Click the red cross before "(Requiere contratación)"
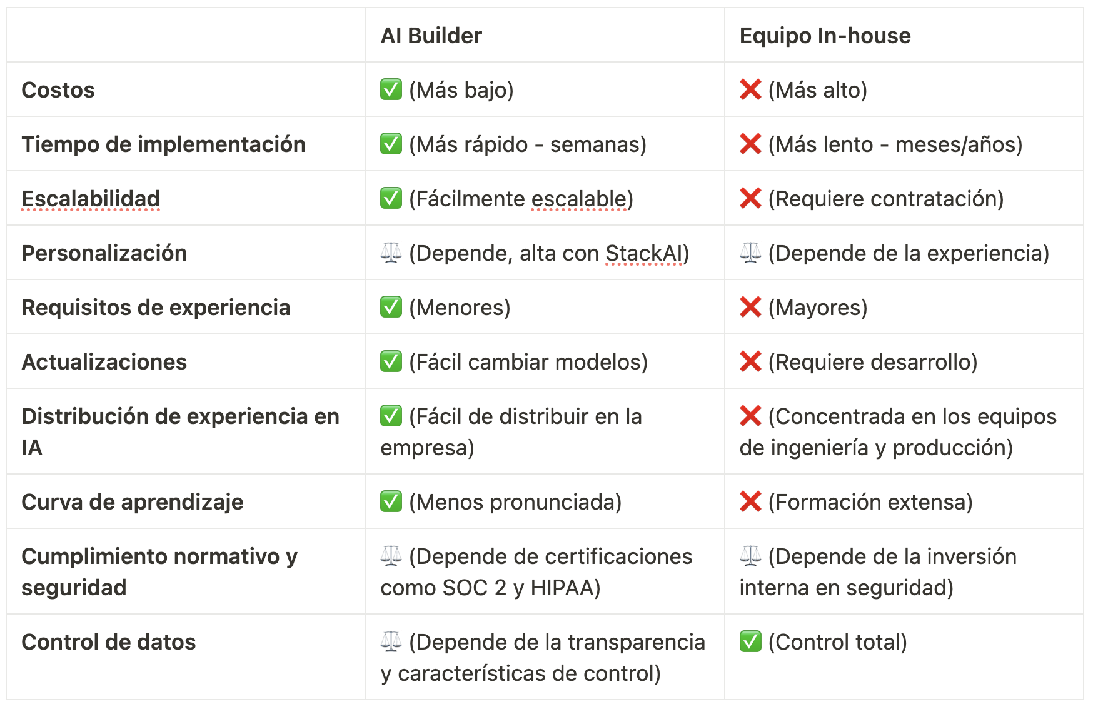1093x709 pixels. pos(750,198)
